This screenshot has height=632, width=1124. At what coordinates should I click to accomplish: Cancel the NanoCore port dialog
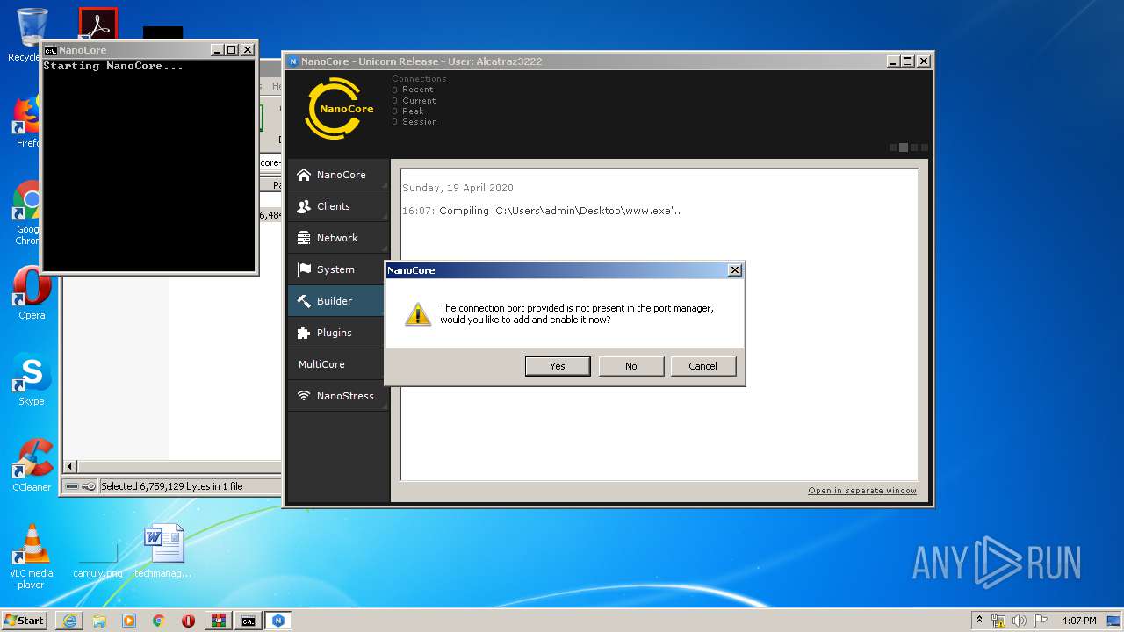(x=702, y=366)
